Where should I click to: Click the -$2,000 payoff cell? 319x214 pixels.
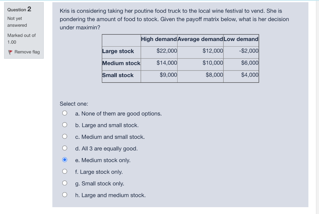249,51
